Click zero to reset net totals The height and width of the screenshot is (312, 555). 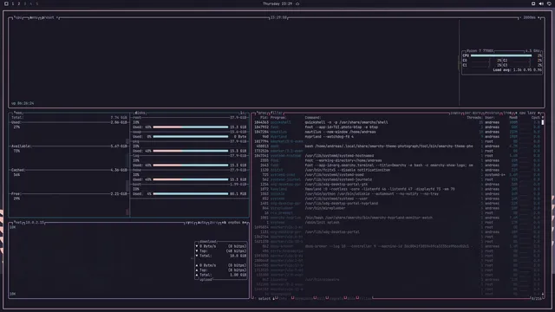(x=213, y=223)
